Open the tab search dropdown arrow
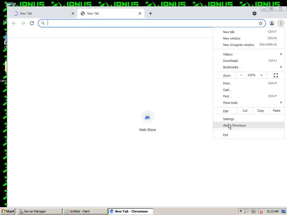Image resolution: width=287 pixels, height=215 pixels. coord(254,13)
